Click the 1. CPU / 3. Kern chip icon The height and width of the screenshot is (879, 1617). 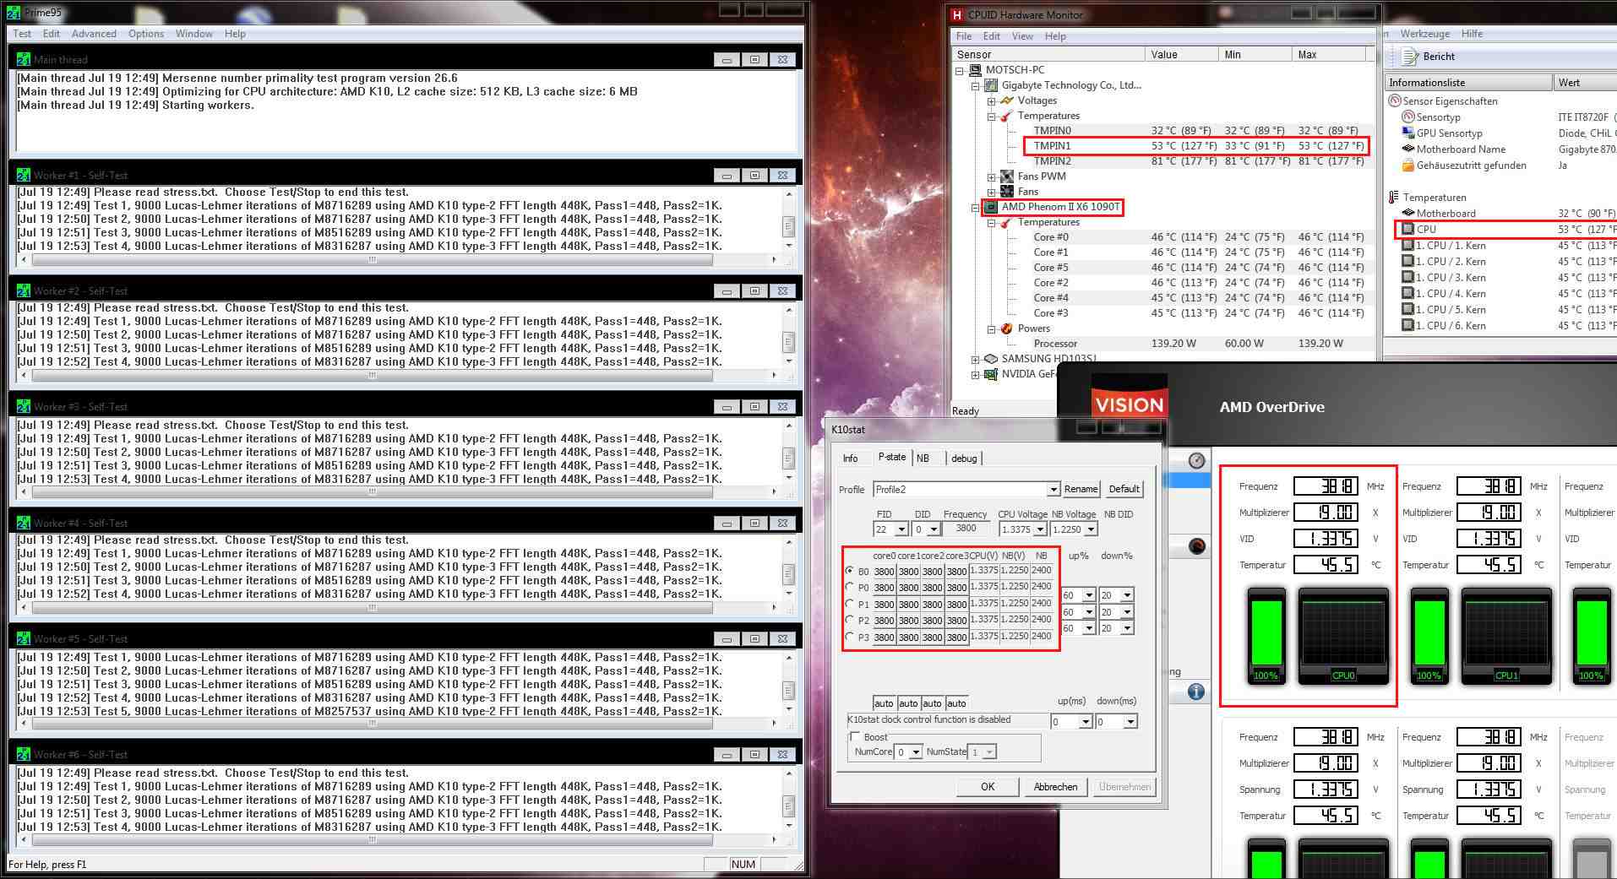[1408, 277]
